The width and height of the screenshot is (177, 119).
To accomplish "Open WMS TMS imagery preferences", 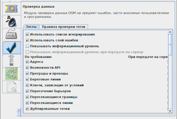I will tap(11, 74).
